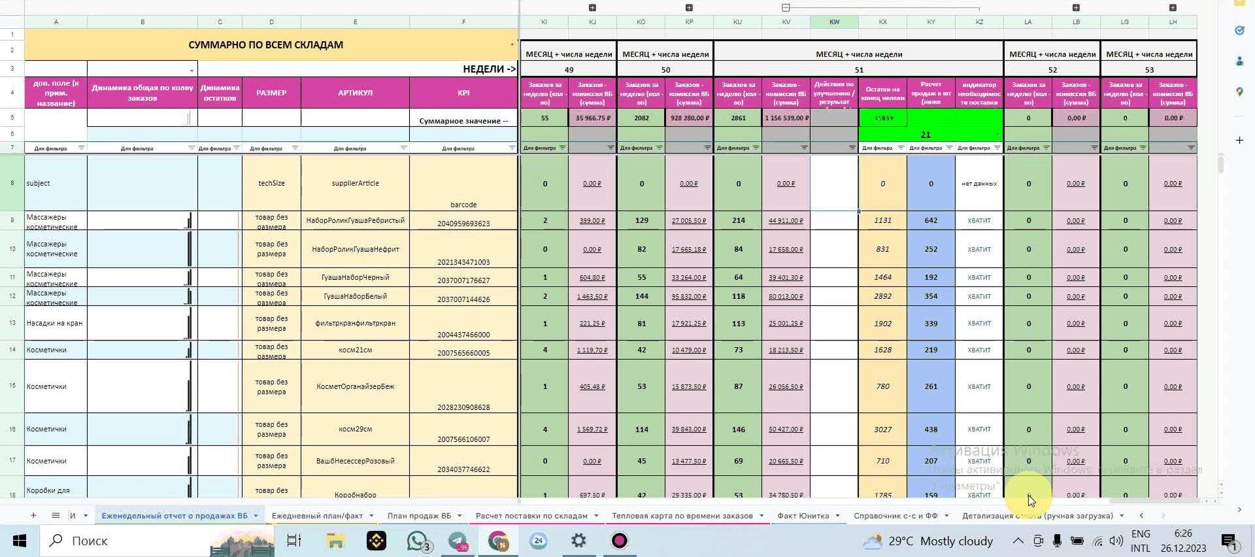Expand the column group above column KJ

[592, 8]
